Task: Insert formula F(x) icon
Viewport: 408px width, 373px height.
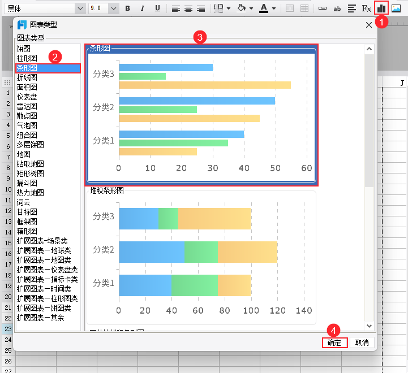Action: [x=366, y=8]
